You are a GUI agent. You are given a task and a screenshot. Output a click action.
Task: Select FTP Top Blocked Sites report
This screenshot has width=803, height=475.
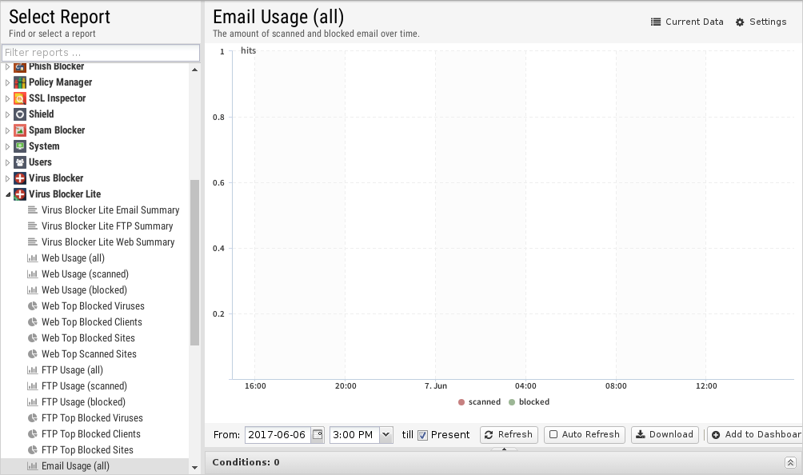click(87, 450)
